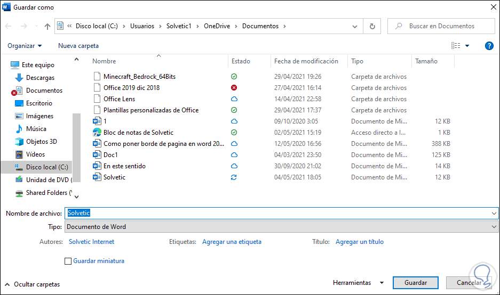Click the view layout icon
The width and height of the screenshot is (500, 295).
pos(456,46)
